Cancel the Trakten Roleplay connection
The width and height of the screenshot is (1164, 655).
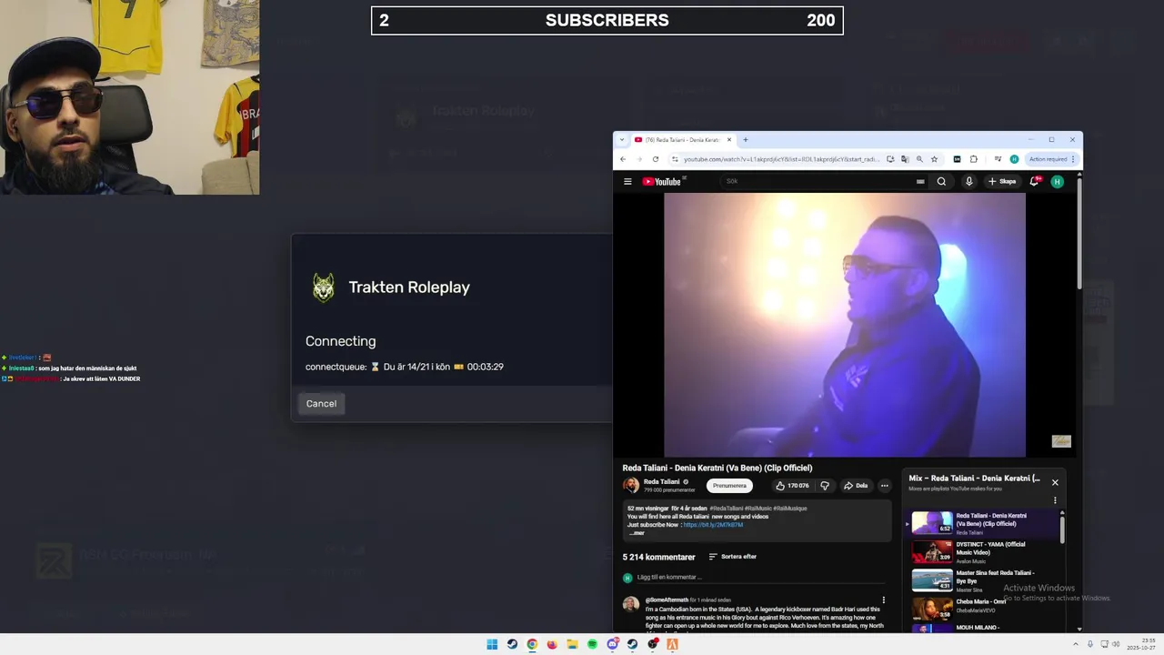click(321, 403)
